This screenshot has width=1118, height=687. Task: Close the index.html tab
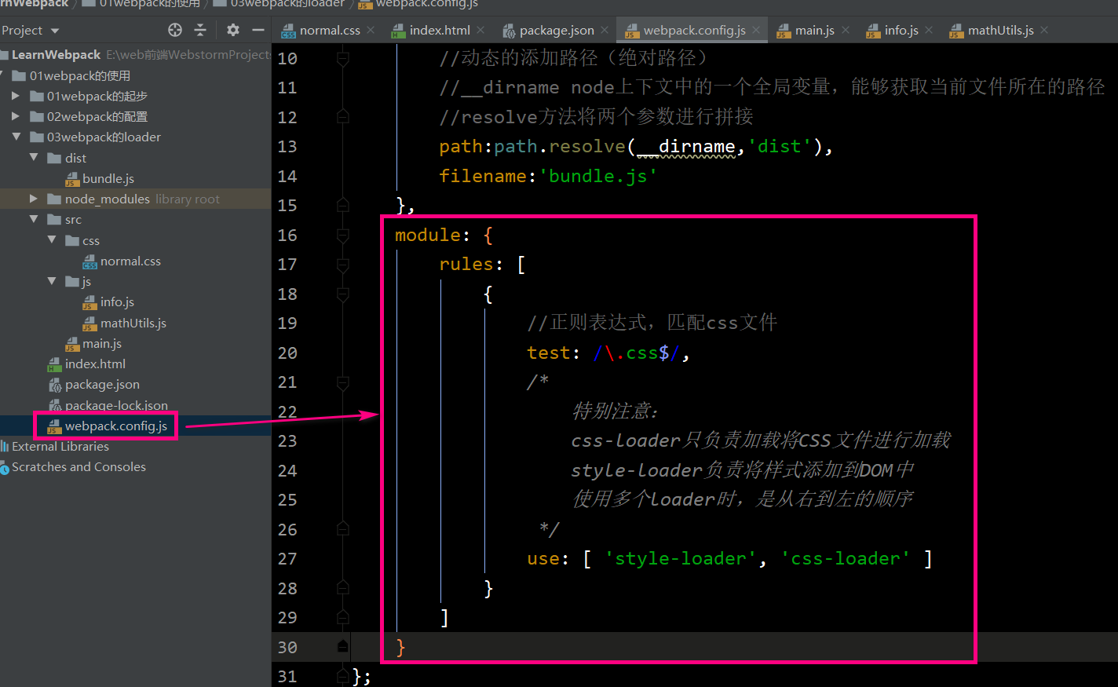(480, 30)
